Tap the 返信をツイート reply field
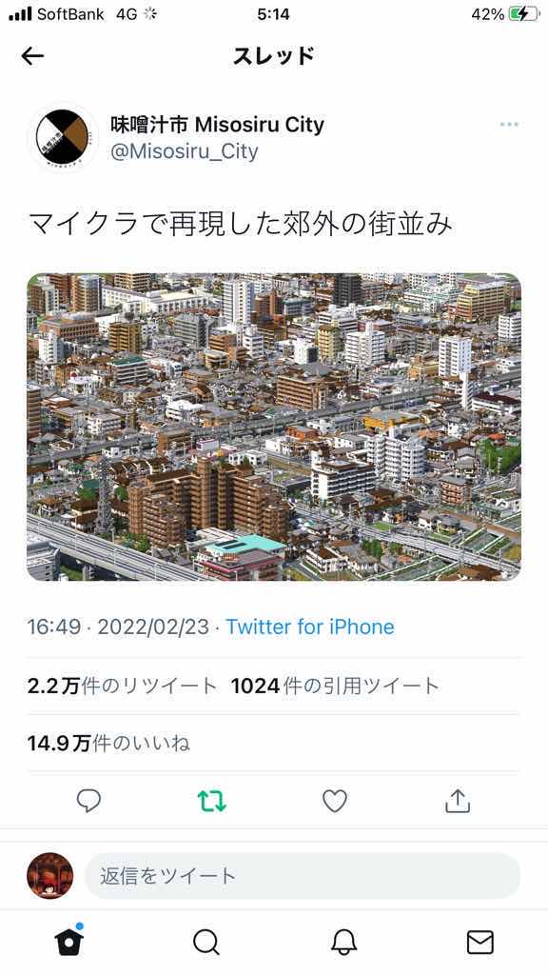Screen dimensions: 548x975 (302, 876)
